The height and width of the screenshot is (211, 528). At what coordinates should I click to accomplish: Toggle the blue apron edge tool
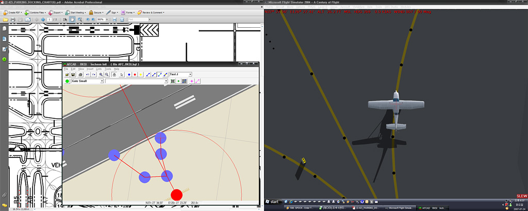pos(185,81)
